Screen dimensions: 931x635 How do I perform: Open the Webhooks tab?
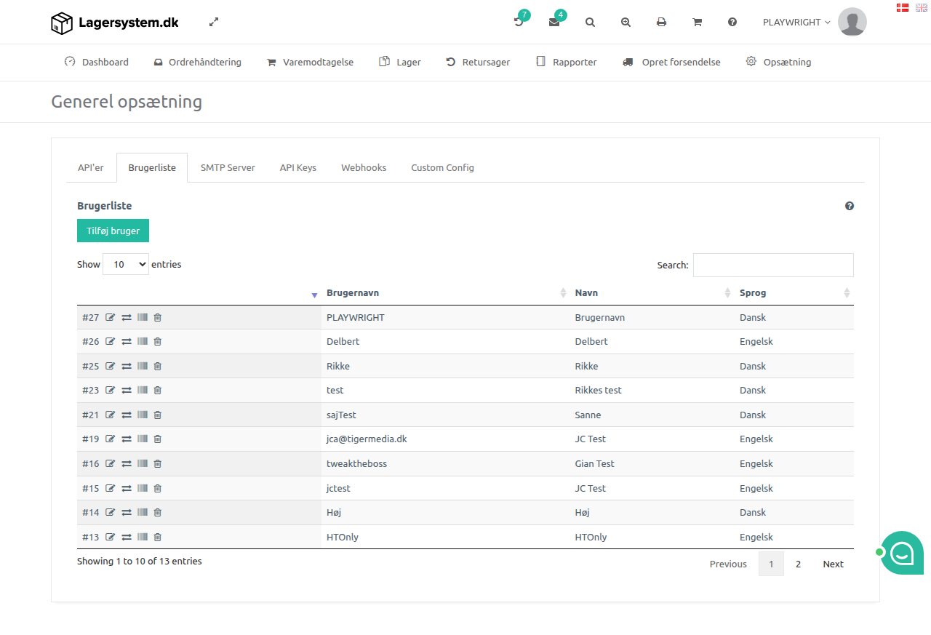[x=364, y=167]
